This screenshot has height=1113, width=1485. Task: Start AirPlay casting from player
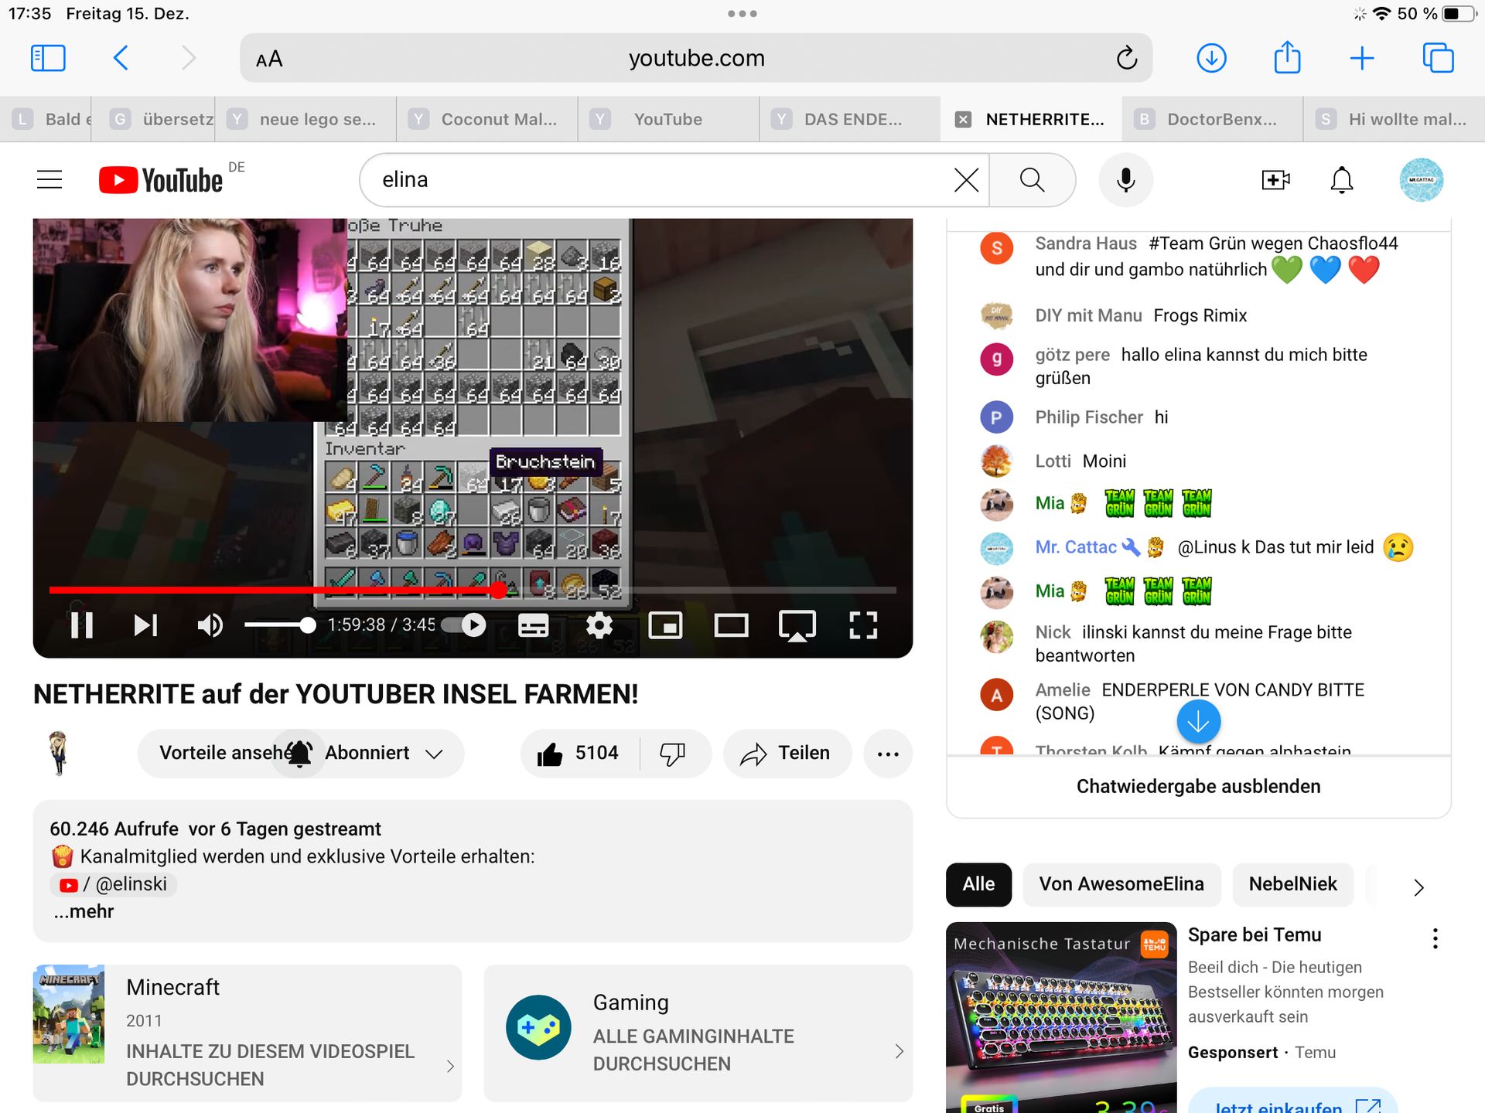[797, 625]
